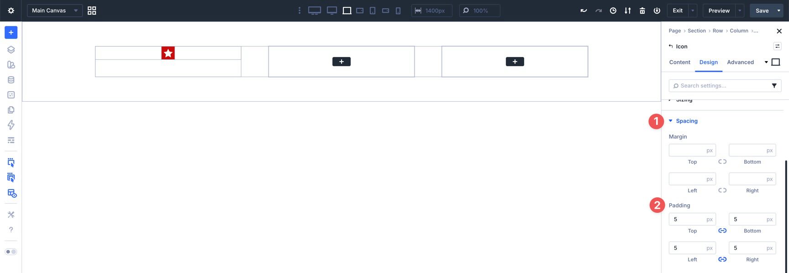Open the Layers panel
789x273 pixels.
11,50
